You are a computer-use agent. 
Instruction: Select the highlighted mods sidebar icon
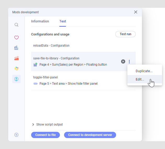tap(16, 79)
